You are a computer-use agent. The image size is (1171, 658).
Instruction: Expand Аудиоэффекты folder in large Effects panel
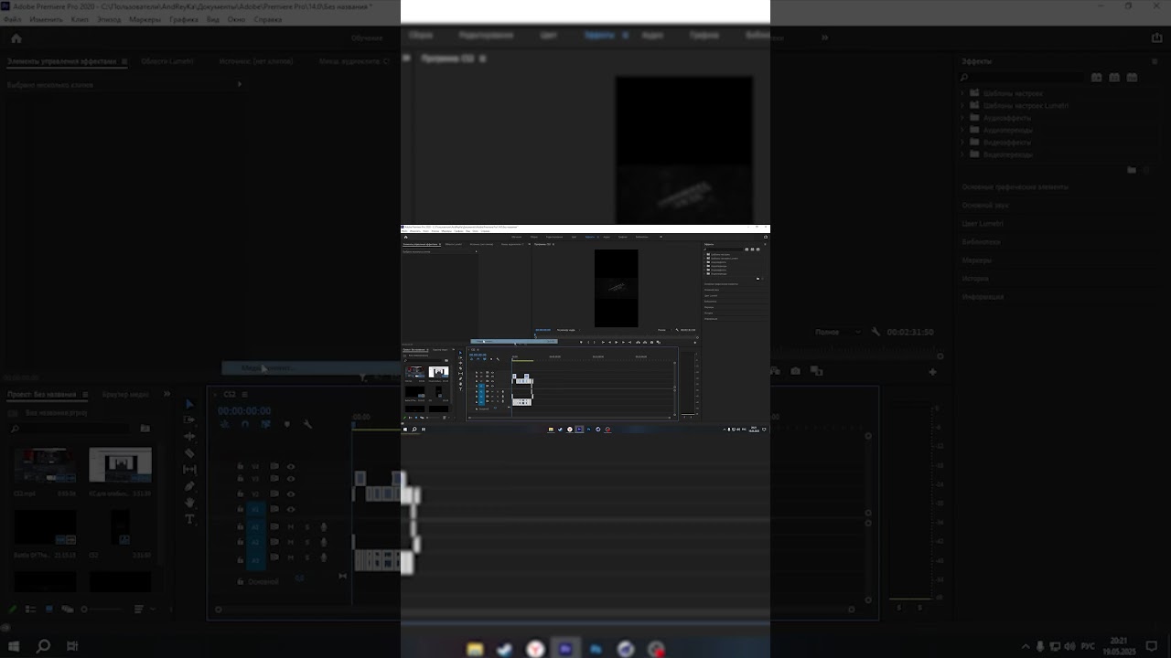pyautogui.click(x=963, y=118)
